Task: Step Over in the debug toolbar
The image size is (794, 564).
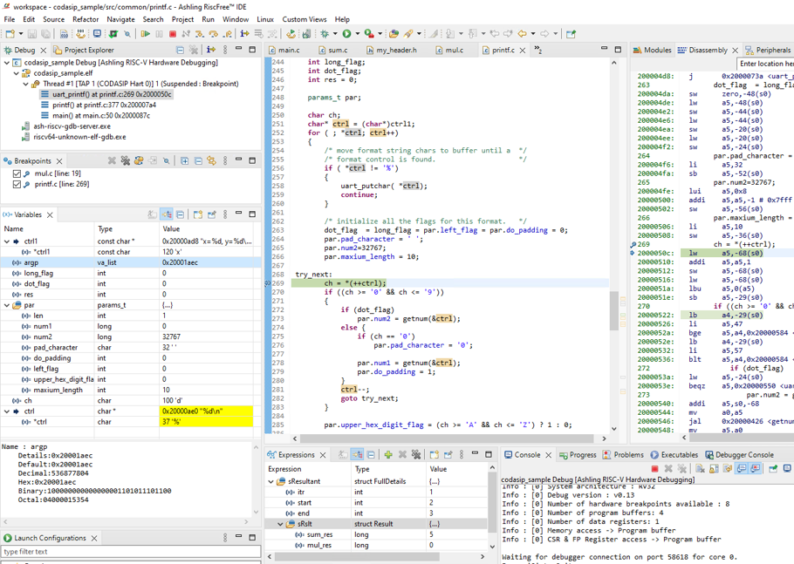Action: coord(213,34)
